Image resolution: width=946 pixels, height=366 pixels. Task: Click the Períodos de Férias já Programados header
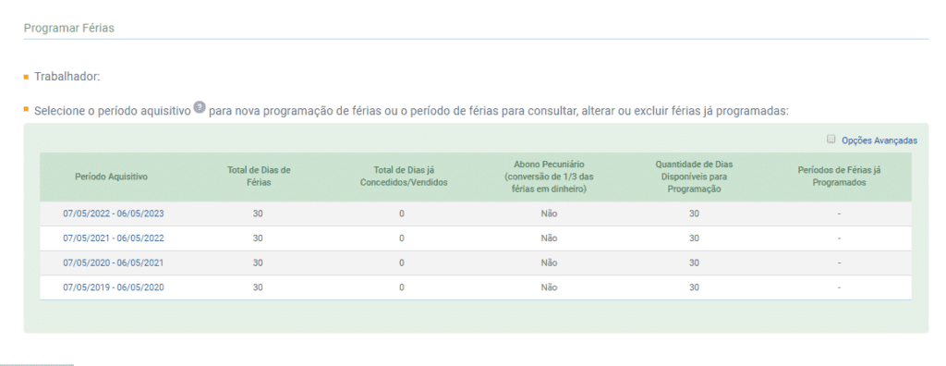(x=839, y=177)
